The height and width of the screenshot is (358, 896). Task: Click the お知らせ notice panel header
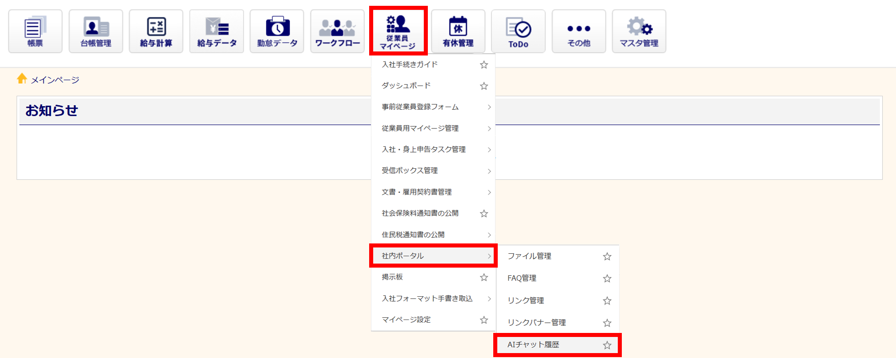pos(52,111)
